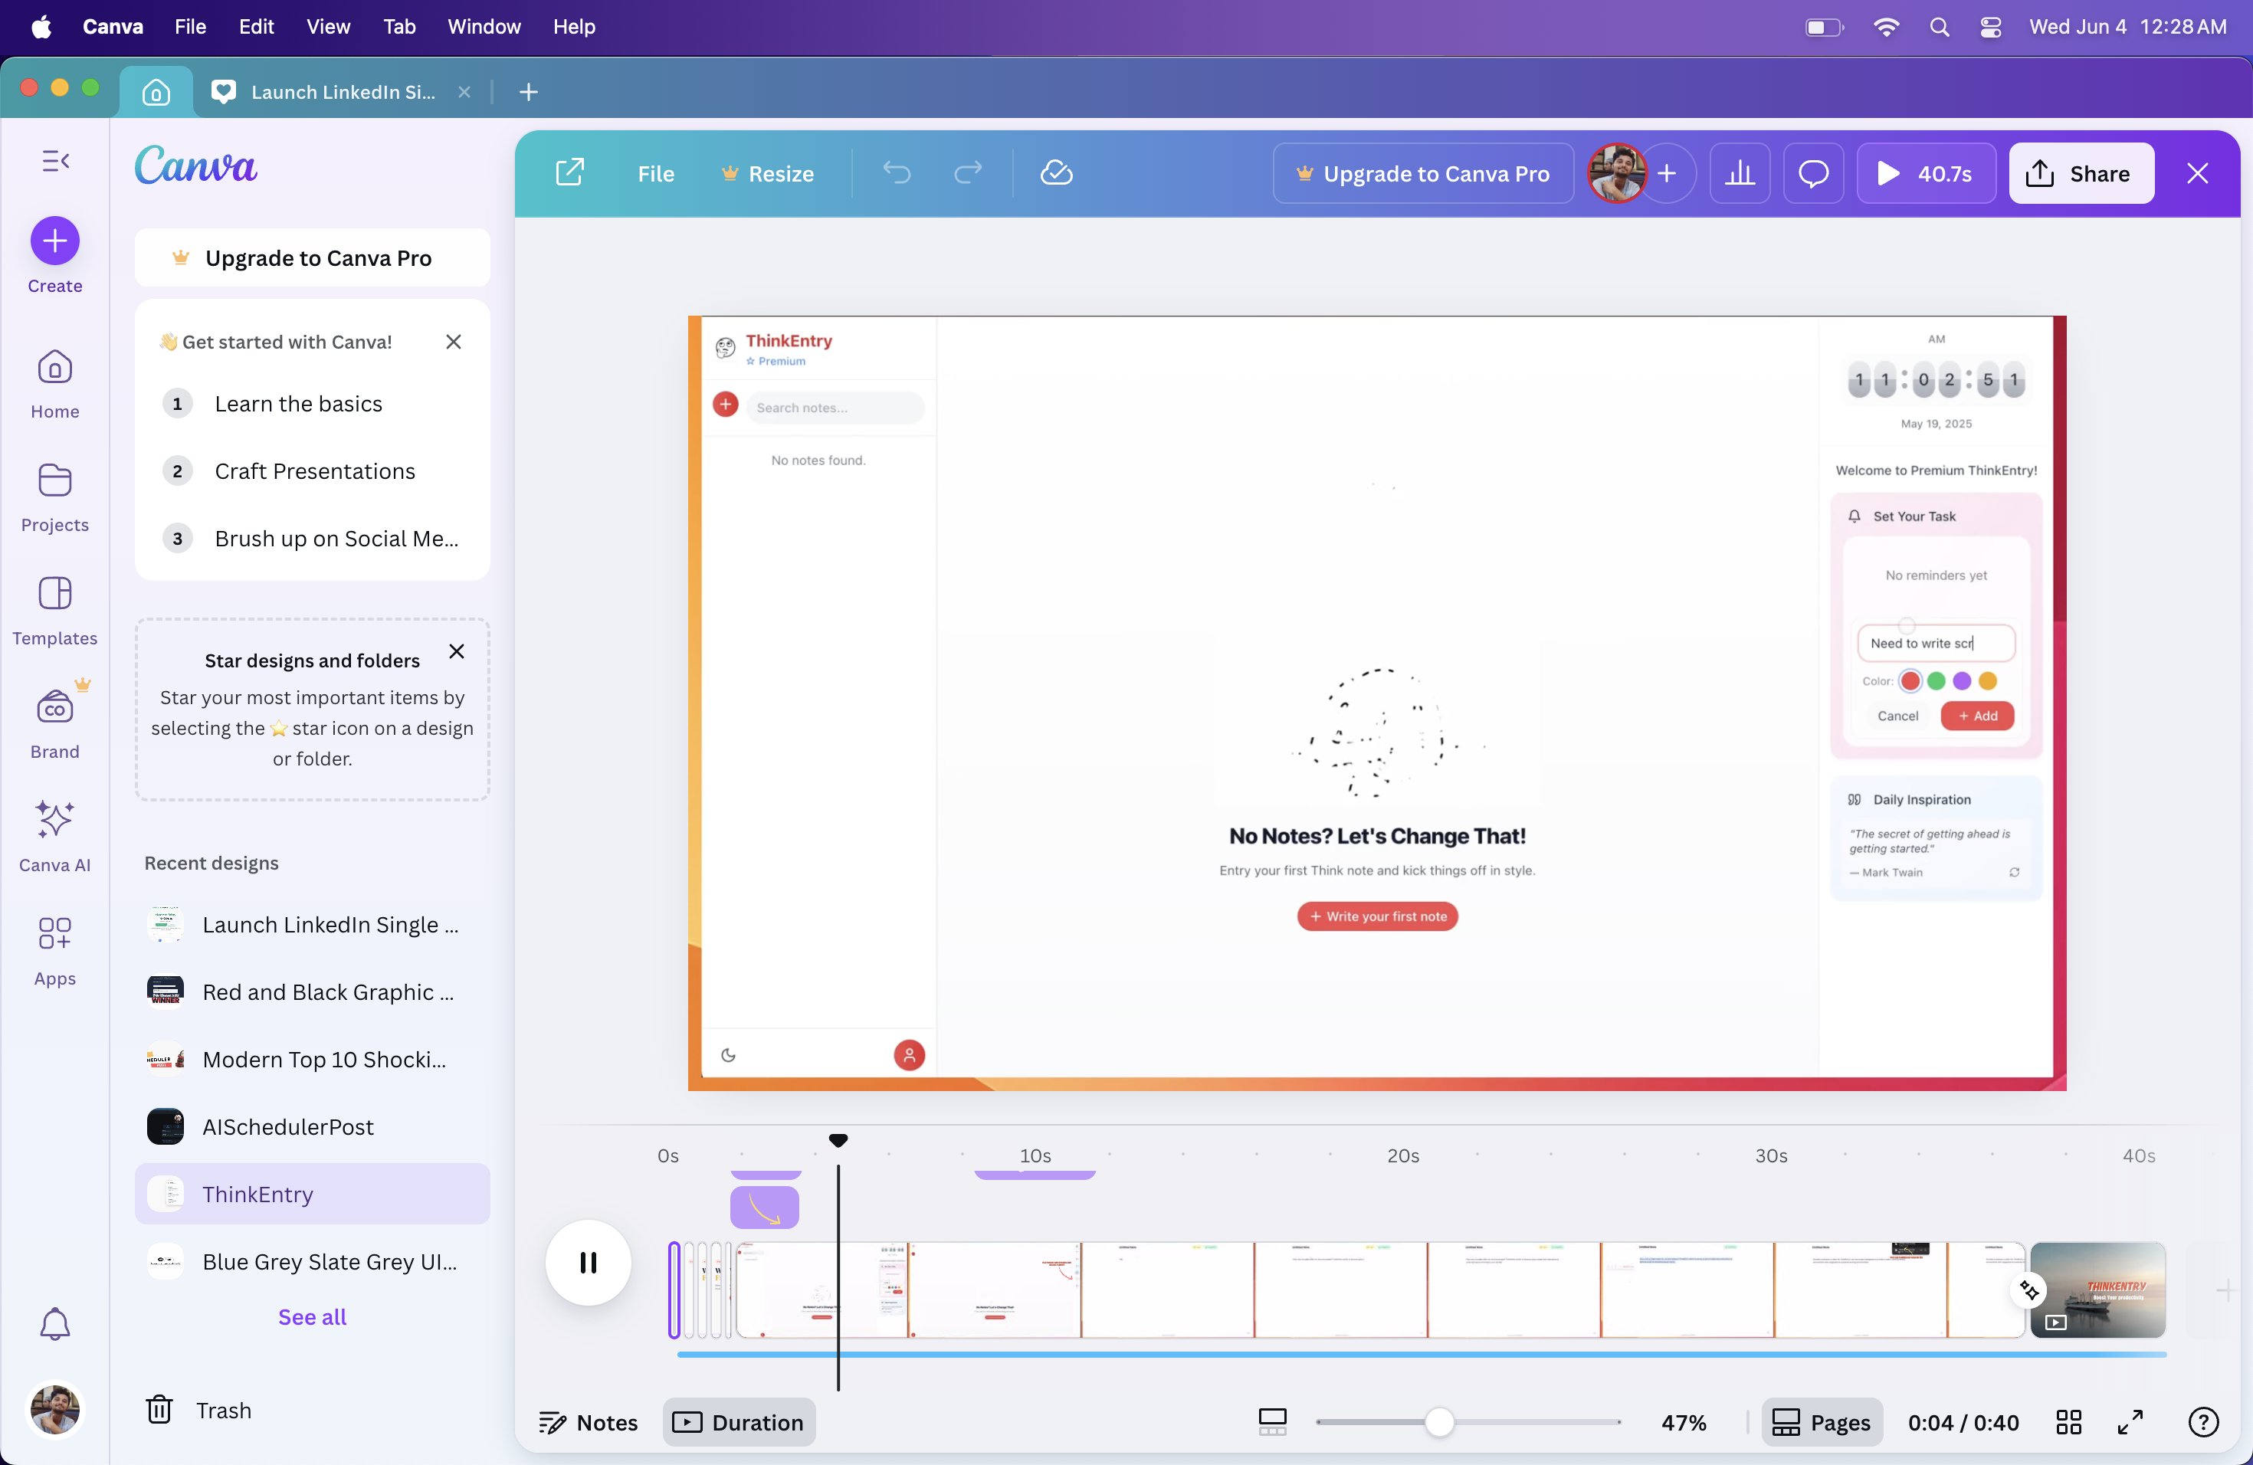Screen dimensions: 2253x1465
Task: Toggle the Notes panel
Action: tap(588, 1422)
